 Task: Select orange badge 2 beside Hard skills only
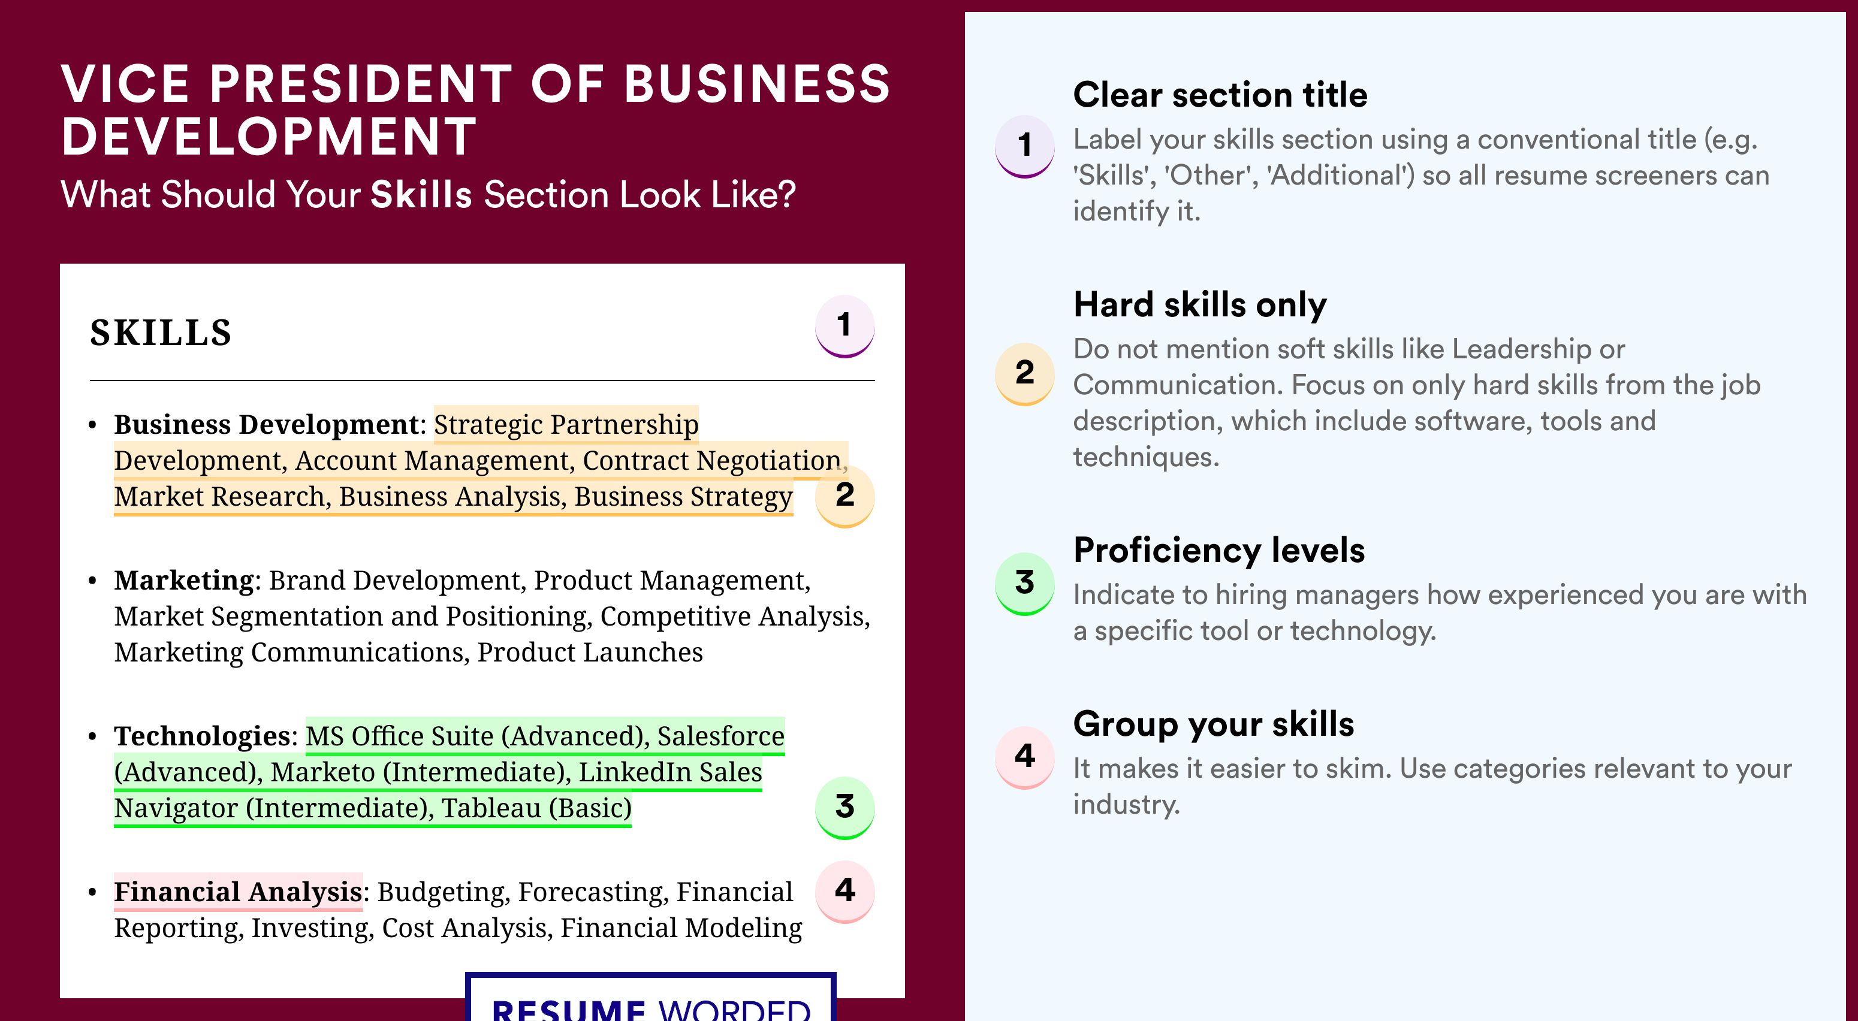tap(1025, 374)
